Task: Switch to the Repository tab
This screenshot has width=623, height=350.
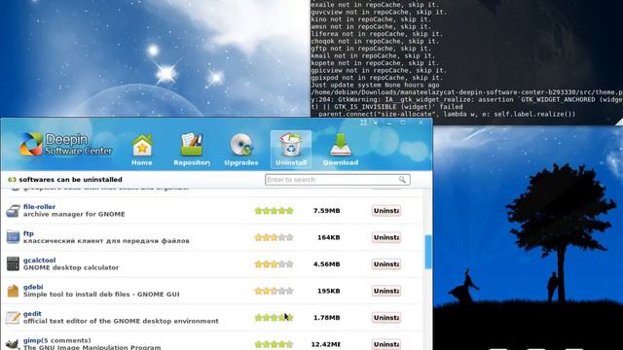Action: click(192, 150)
